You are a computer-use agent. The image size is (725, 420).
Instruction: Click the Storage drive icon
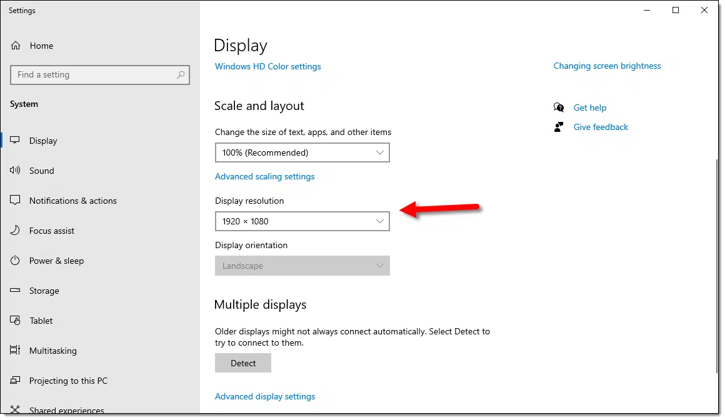click(x=15, y=291)
